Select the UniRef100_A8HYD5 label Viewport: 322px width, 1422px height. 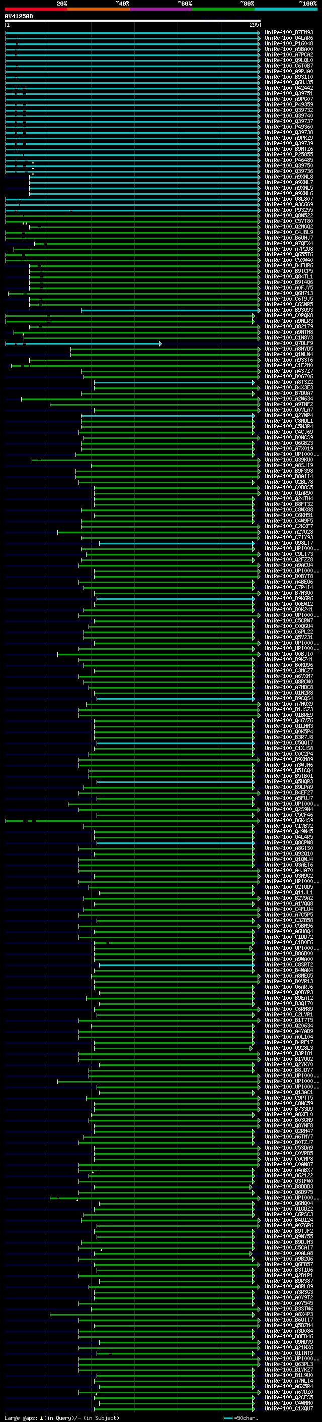pyautogui.click(x=289, y=349)
